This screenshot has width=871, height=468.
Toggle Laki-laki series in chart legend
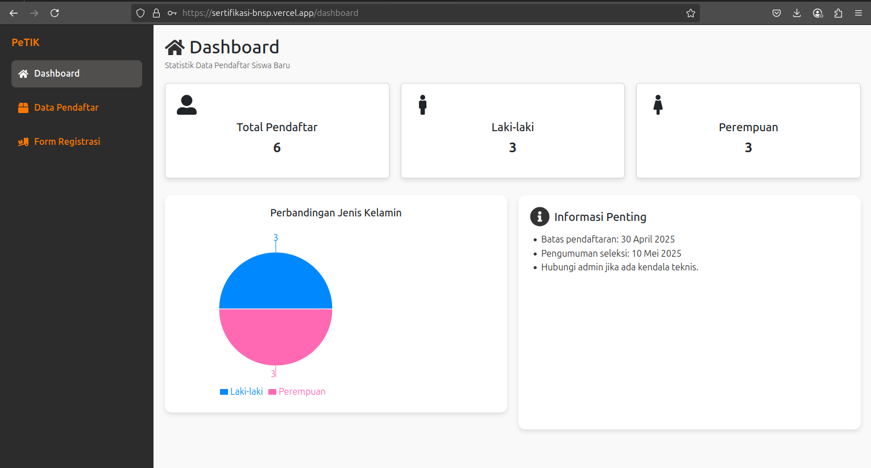coord(241,391)
